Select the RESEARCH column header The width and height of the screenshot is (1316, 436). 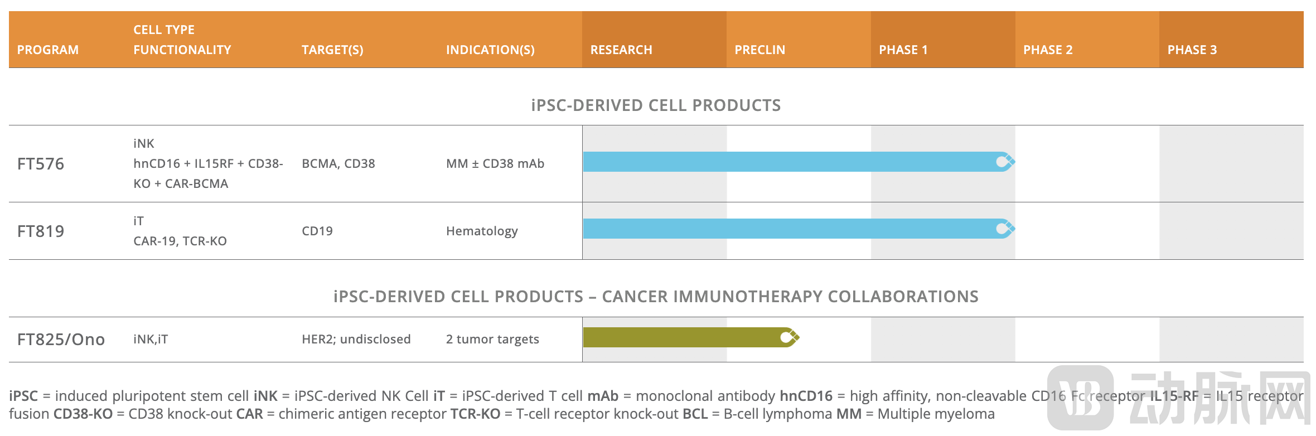click(x=621, y=50)
